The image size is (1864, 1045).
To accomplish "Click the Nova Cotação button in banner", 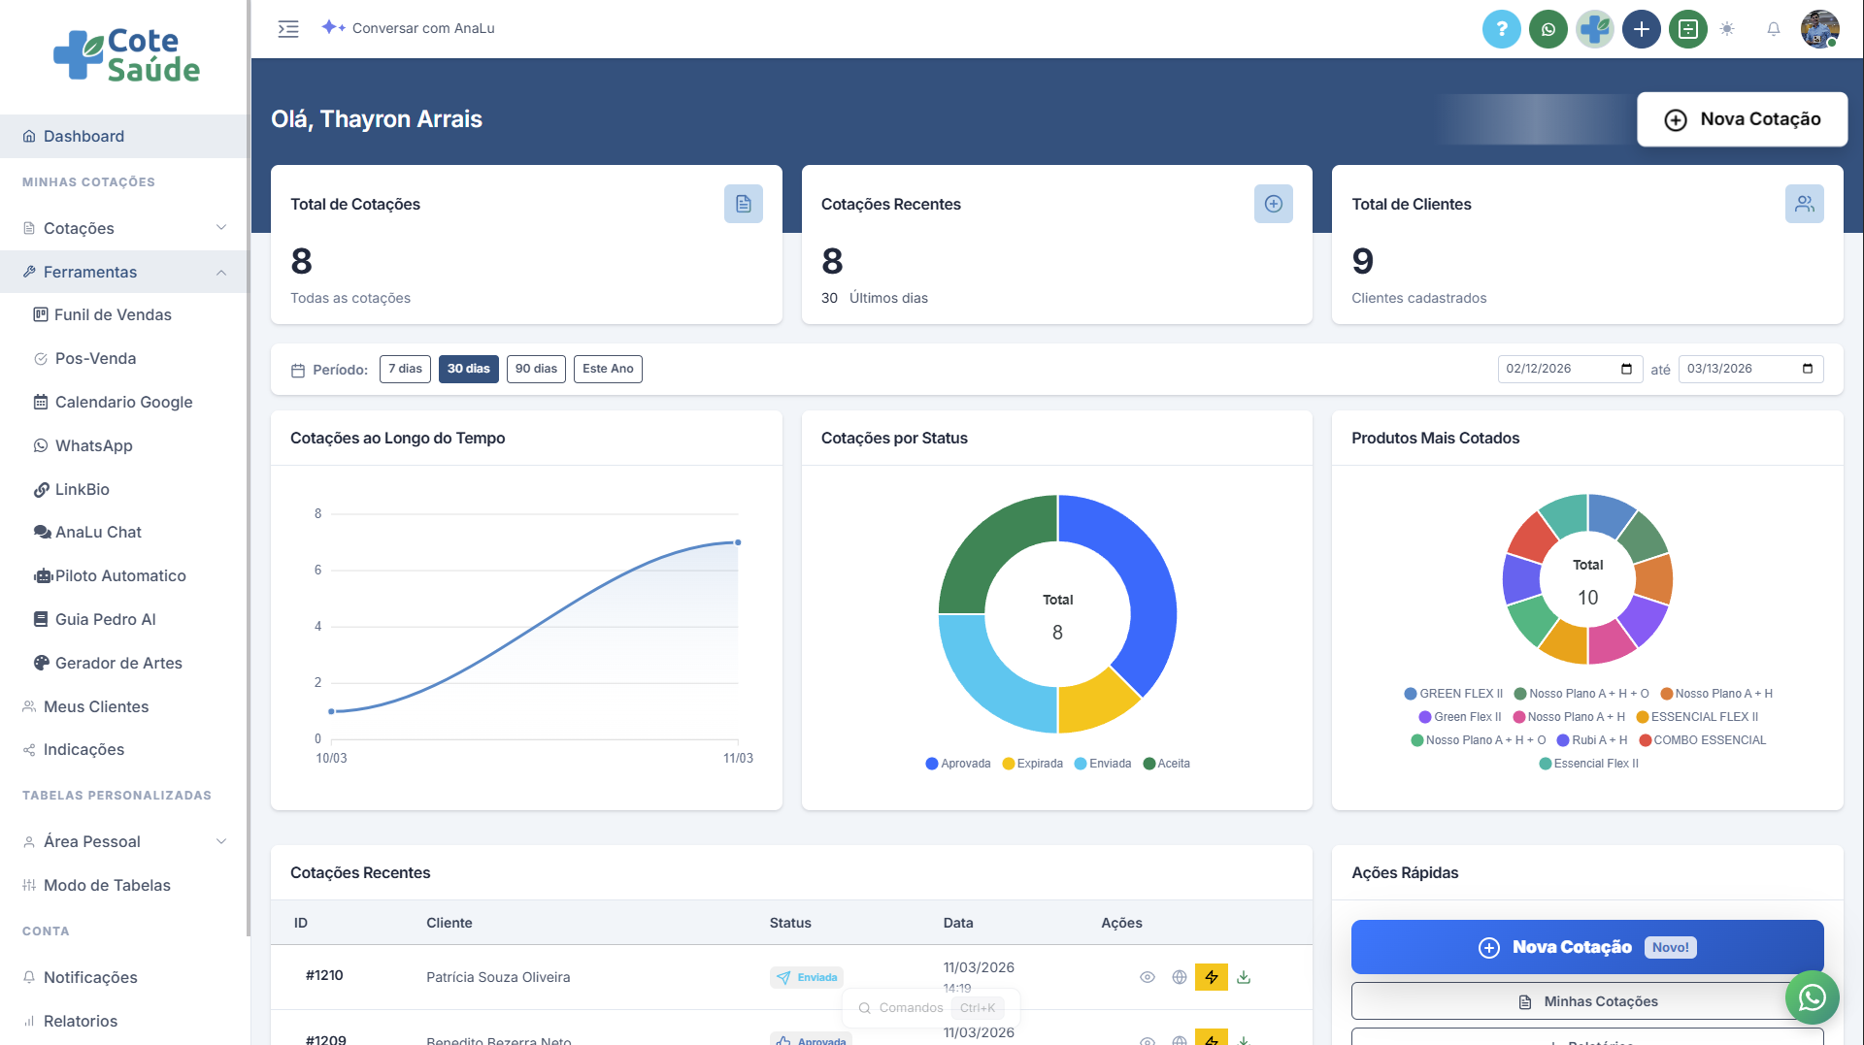I will pyautogui.click(x=1742, y=119).
